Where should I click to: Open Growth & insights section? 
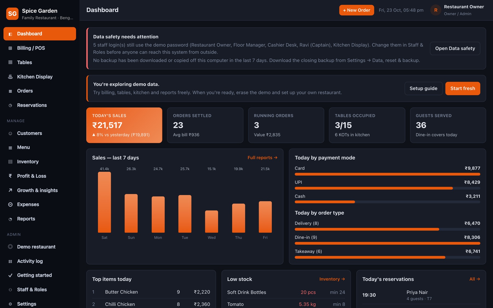click(x=40, y=190)
